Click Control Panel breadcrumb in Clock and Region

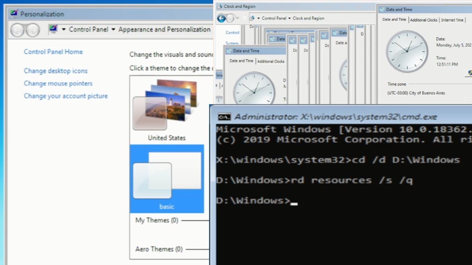274,18
